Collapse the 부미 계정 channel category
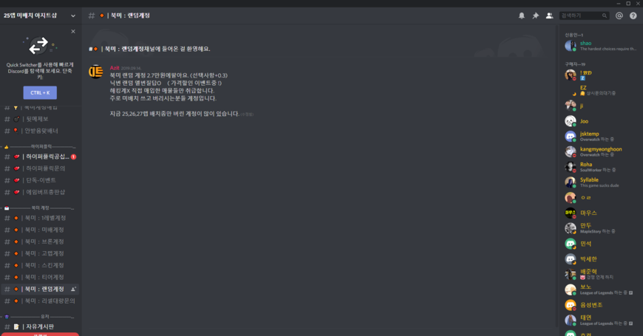Viewport: 643px width, 336px height. [38, 208]
